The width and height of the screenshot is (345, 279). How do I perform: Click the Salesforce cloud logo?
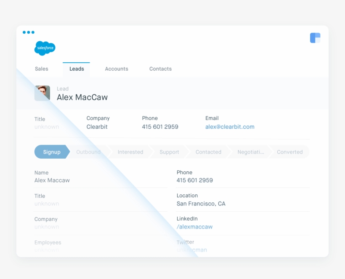[45, 48]
